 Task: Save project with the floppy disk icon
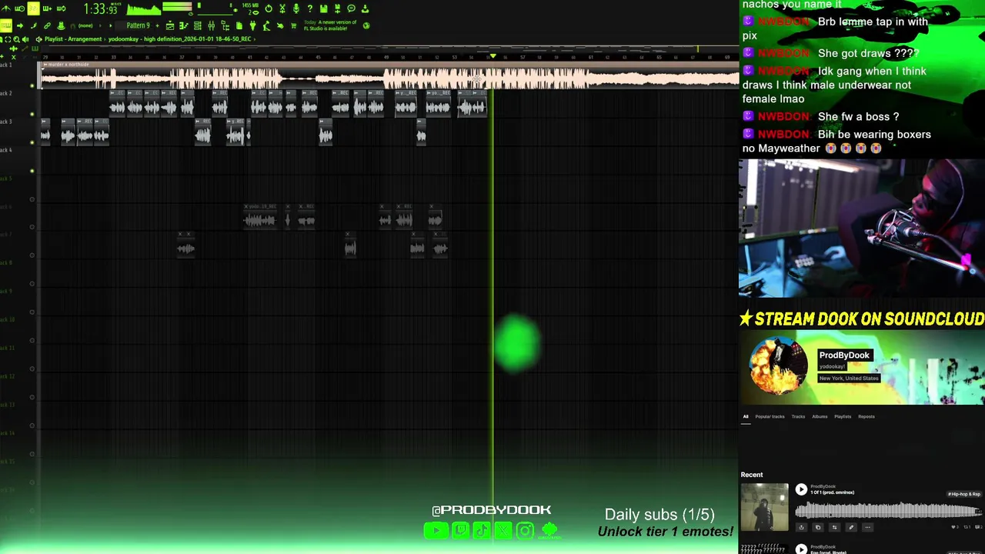pyautogui.click(x=324, y=8)
